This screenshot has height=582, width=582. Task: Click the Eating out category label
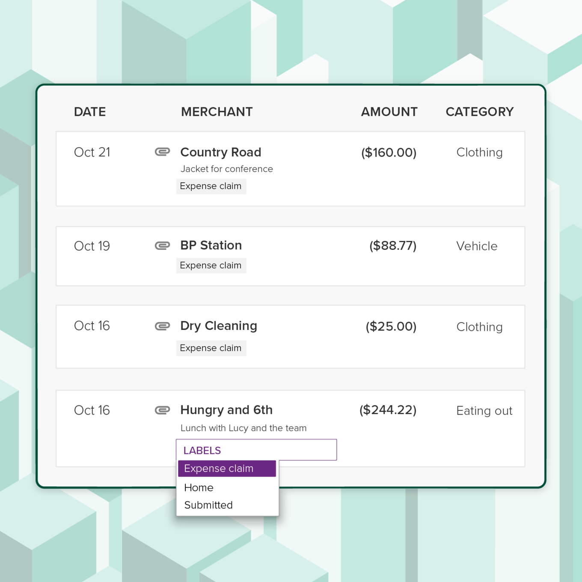484,410
